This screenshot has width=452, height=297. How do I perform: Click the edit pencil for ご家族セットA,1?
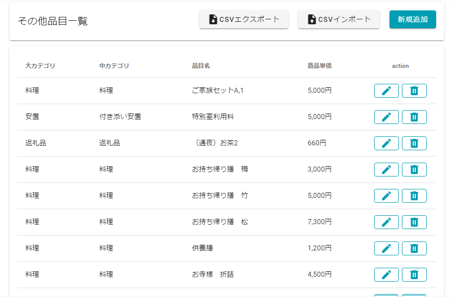click(x=386, y=91)
